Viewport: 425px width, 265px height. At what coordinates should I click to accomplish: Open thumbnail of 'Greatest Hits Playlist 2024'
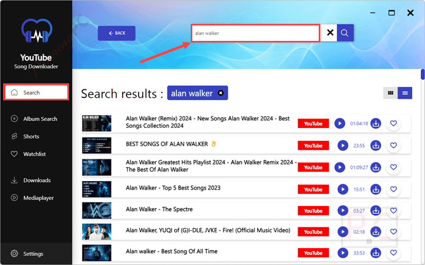pos(97,167)
